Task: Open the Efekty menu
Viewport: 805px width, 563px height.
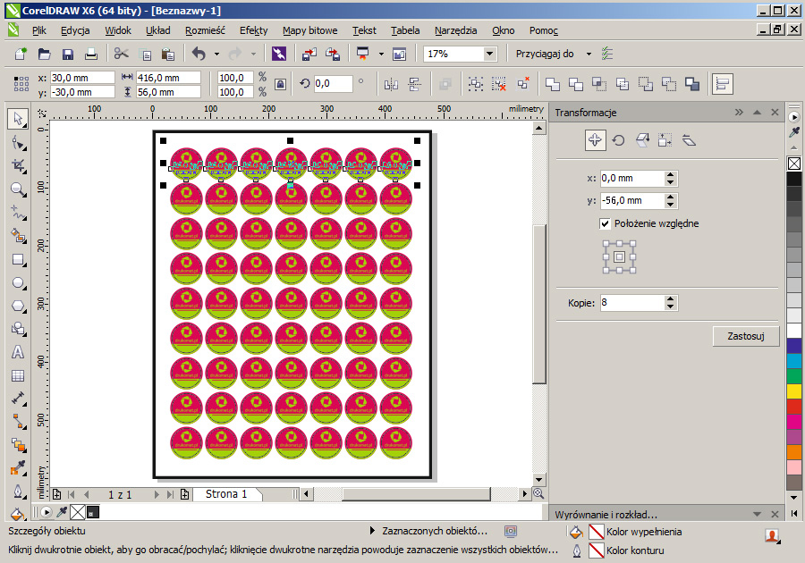Action: click(253, 30)
